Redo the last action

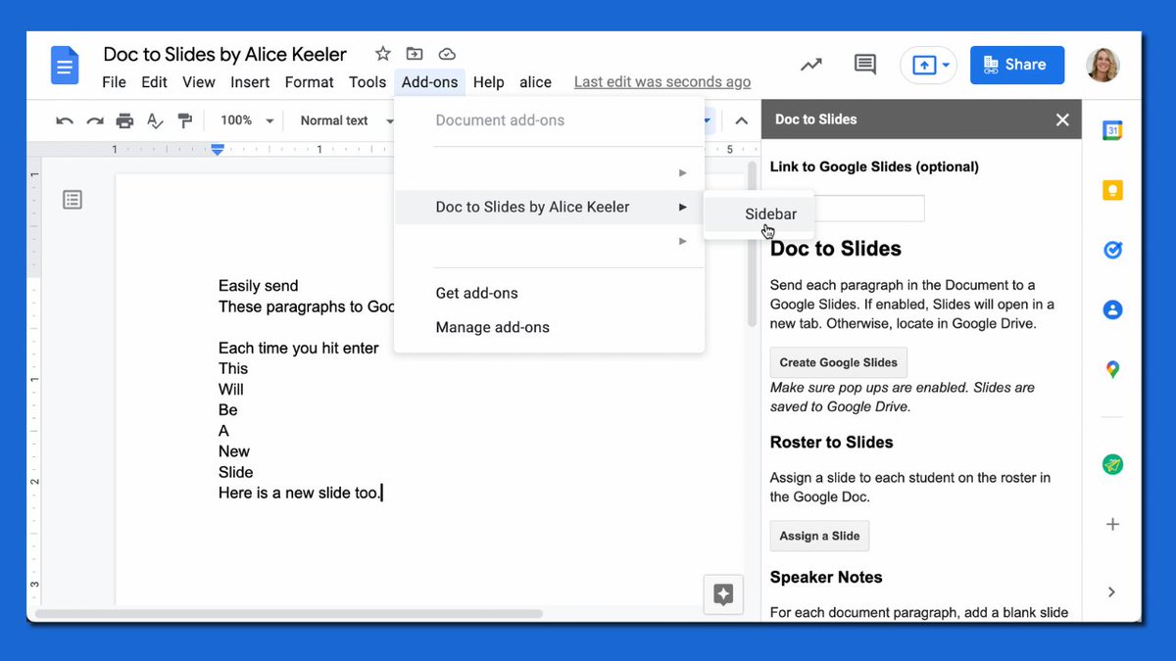(95, 120)
